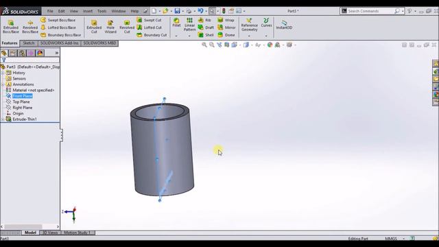Click the Print icon
Screen dimensions: 439x247
tap(189, 11)
